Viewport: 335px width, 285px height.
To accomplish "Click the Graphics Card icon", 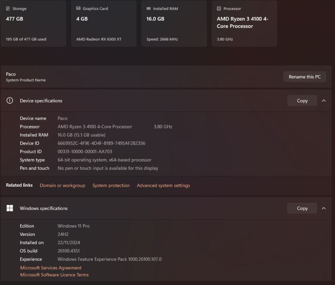I will [x=78, y=9].
